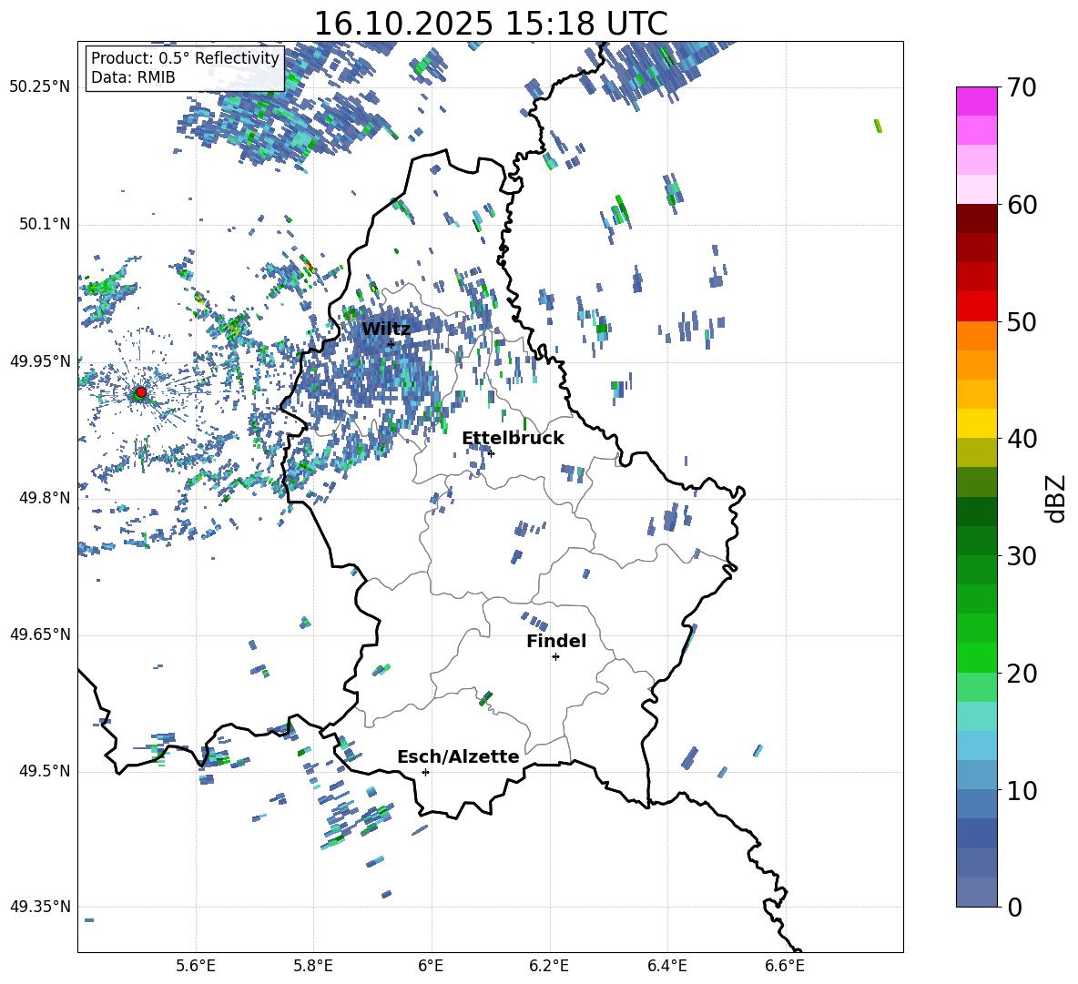The height and width of the screenshot is (984, 1078).
Task: Click the 6.4°E longitude label
Action: [666, 967]
